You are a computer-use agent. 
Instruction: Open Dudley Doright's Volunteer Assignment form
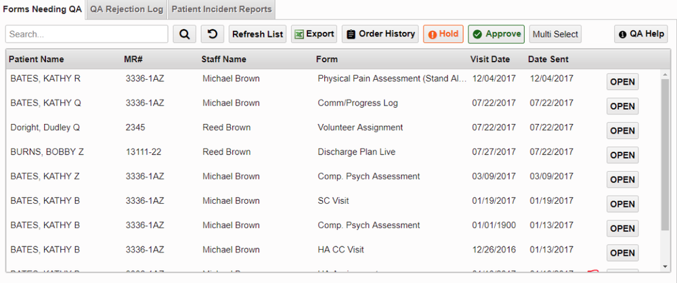point(623,131)
